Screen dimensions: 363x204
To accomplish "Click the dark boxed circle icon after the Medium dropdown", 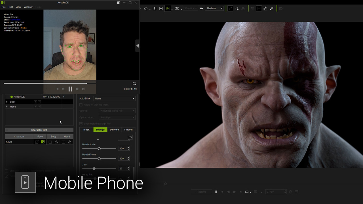I will [231, 8].
